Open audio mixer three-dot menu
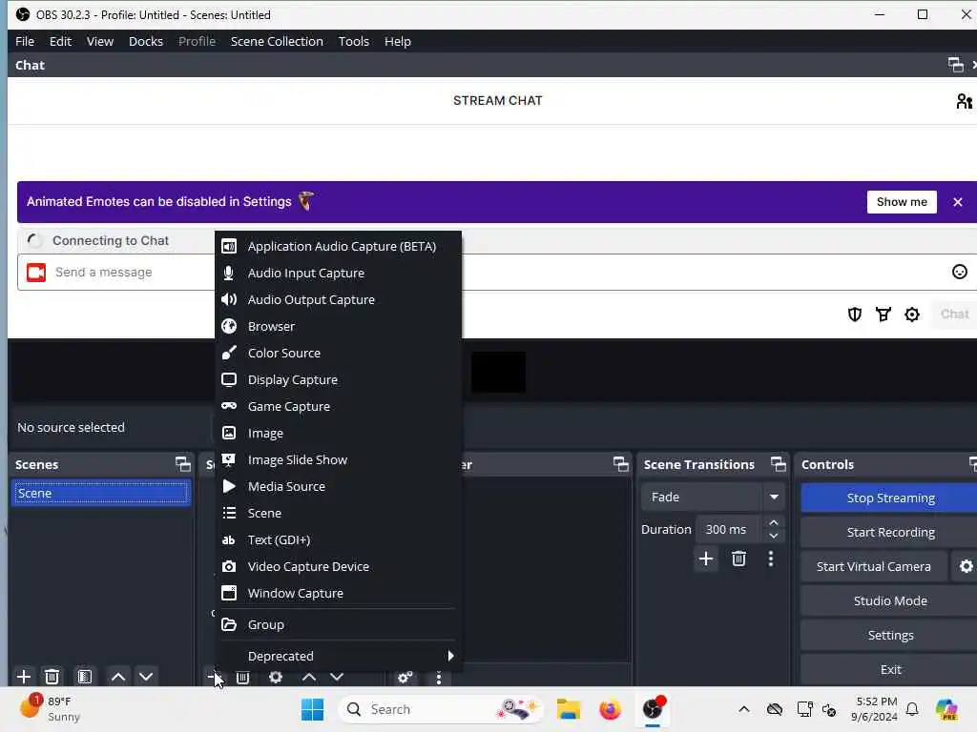 [x=439, y=678]
